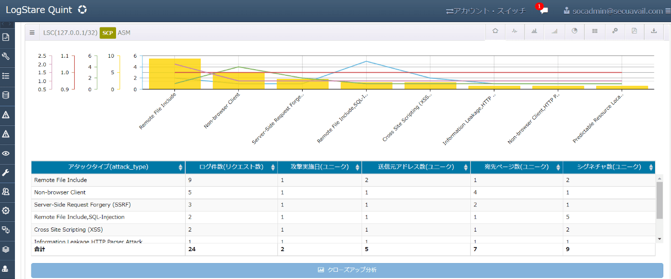Open the table grid view icon
The image size is (671, 279).
click(595, 31)
